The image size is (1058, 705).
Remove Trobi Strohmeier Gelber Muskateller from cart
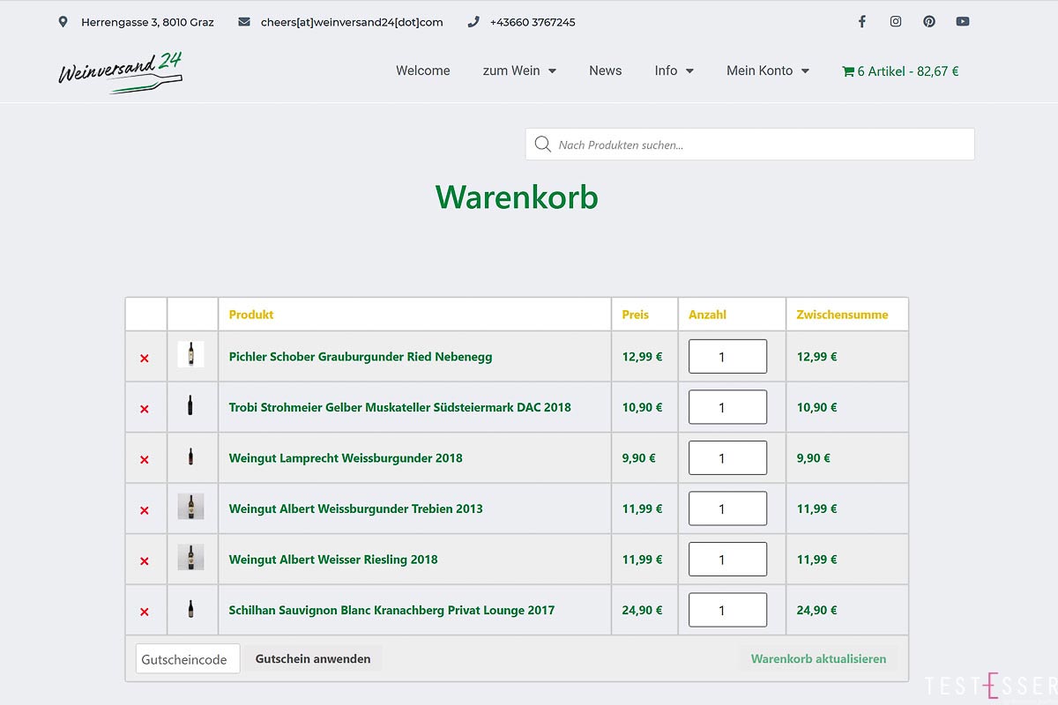145,409
